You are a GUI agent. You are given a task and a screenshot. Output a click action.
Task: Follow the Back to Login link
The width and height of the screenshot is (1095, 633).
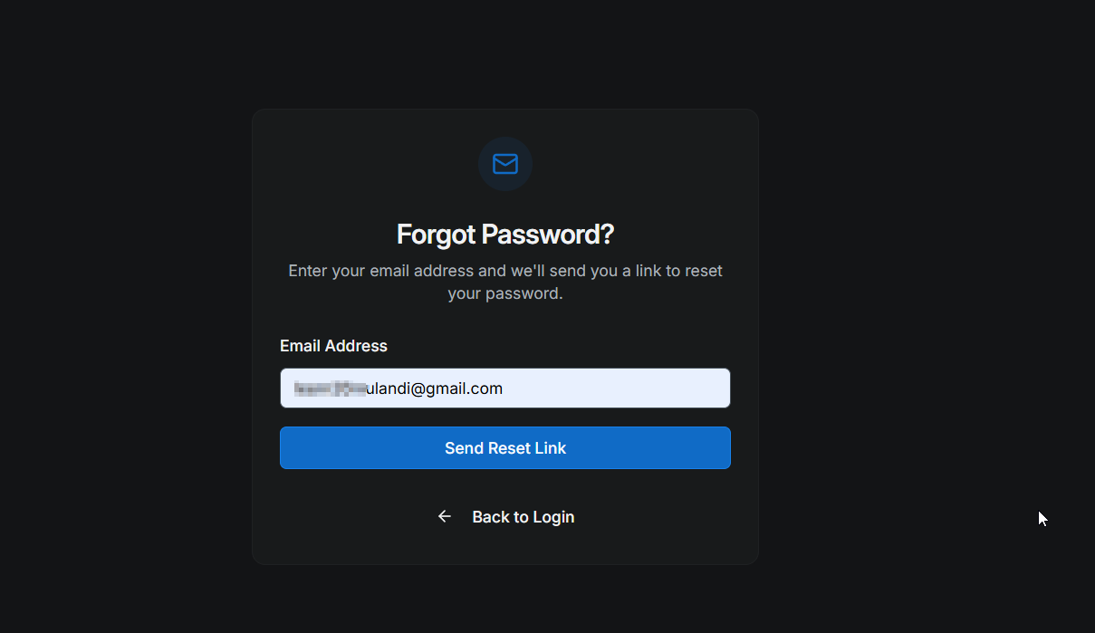click(523, 517)
